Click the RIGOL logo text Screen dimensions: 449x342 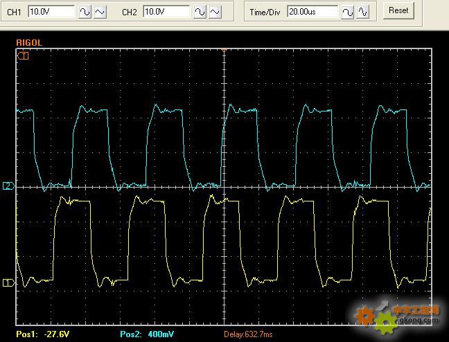tap(29, 43)
